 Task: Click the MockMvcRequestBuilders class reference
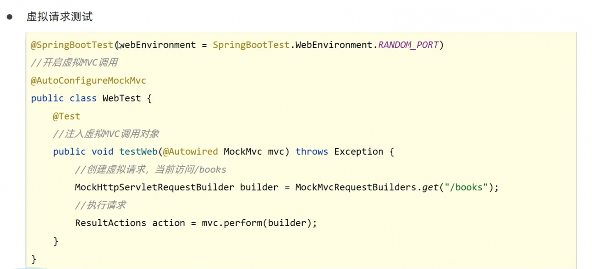click(357, 187)
